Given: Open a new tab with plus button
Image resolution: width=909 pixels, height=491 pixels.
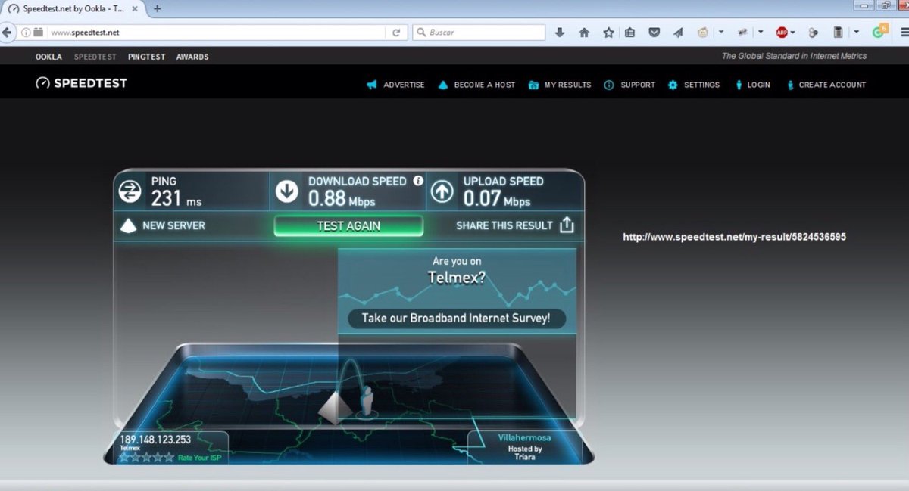Looking at the screenshot, I should click(x=158, y=8).
